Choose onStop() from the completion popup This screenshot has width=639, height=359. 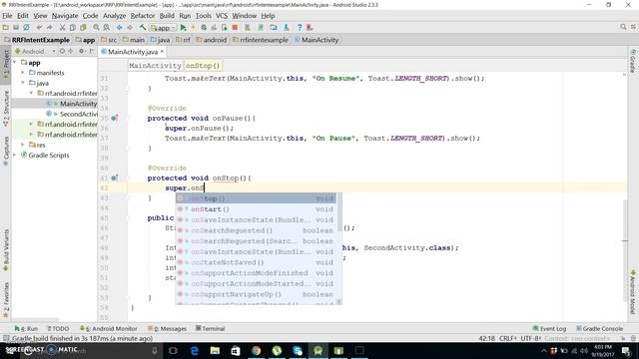(256, 198)
